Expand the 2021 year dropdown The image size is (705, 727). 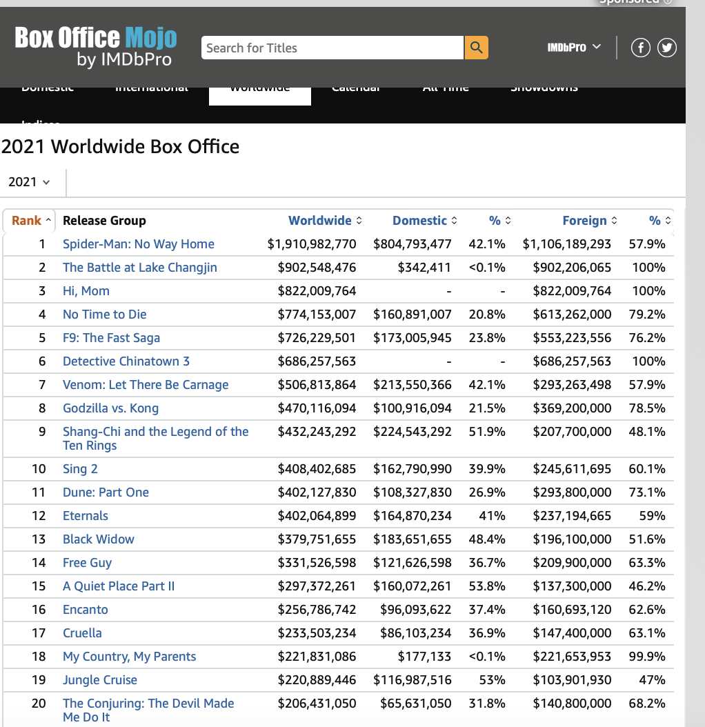pyautogui.click(x=29, y=182)
